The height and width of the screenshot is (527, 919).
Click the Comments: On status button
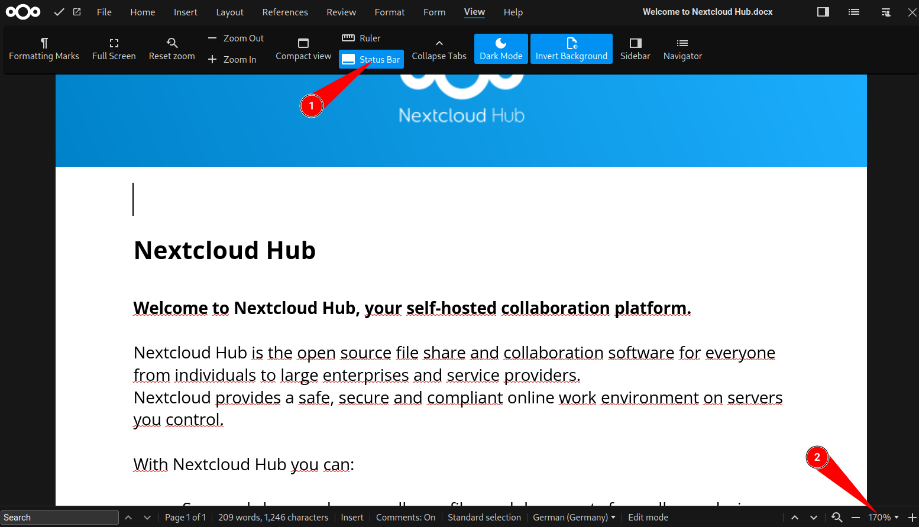click(x=405, y=518)
